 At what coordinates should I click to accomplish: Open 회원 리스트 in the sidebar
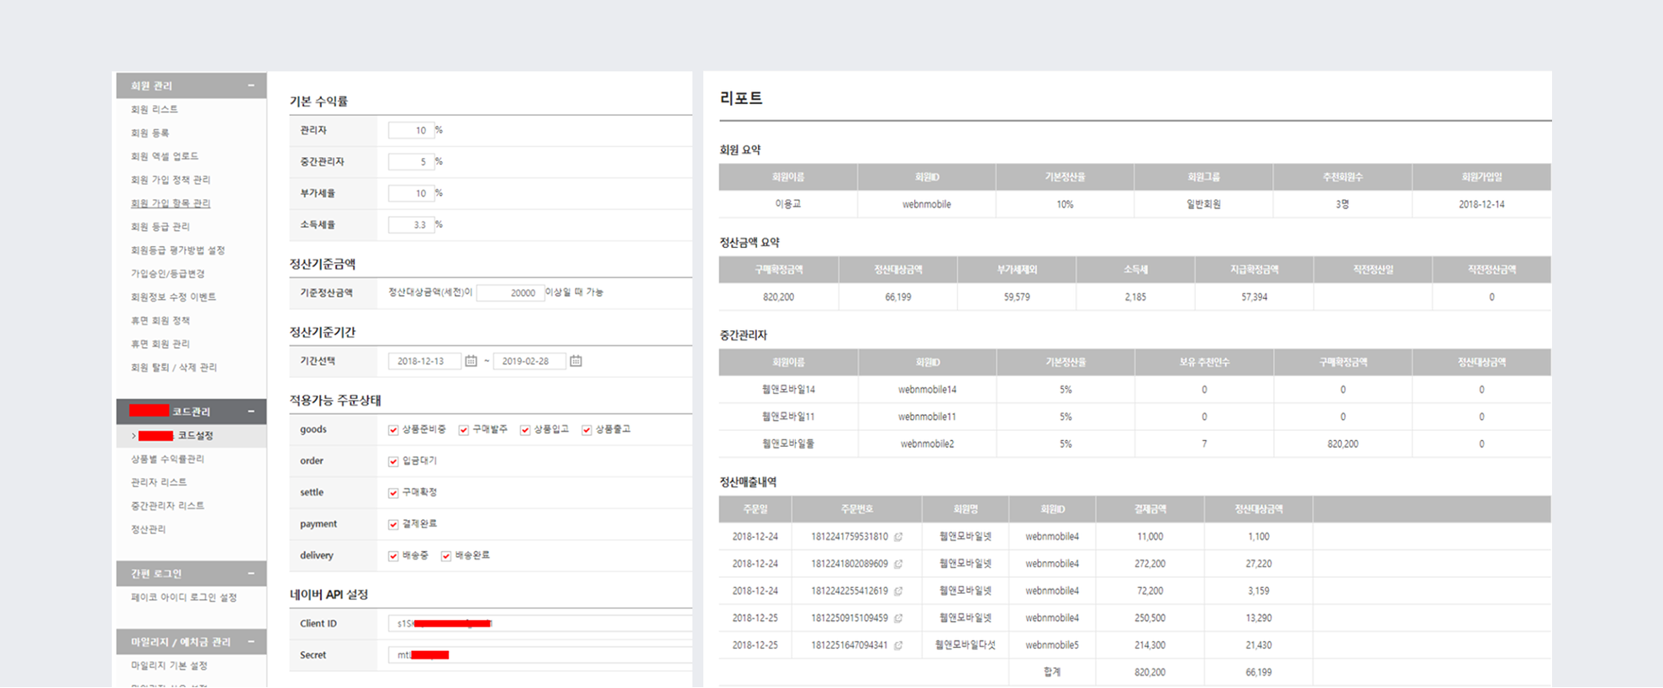(x=155, y=109)
